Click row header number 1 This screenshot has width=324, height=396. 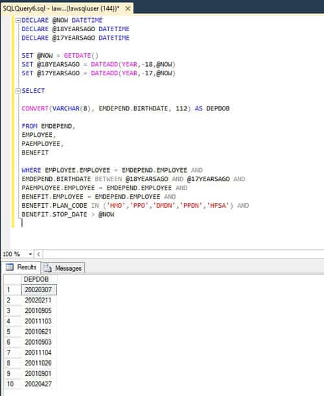tap(12, 290)
